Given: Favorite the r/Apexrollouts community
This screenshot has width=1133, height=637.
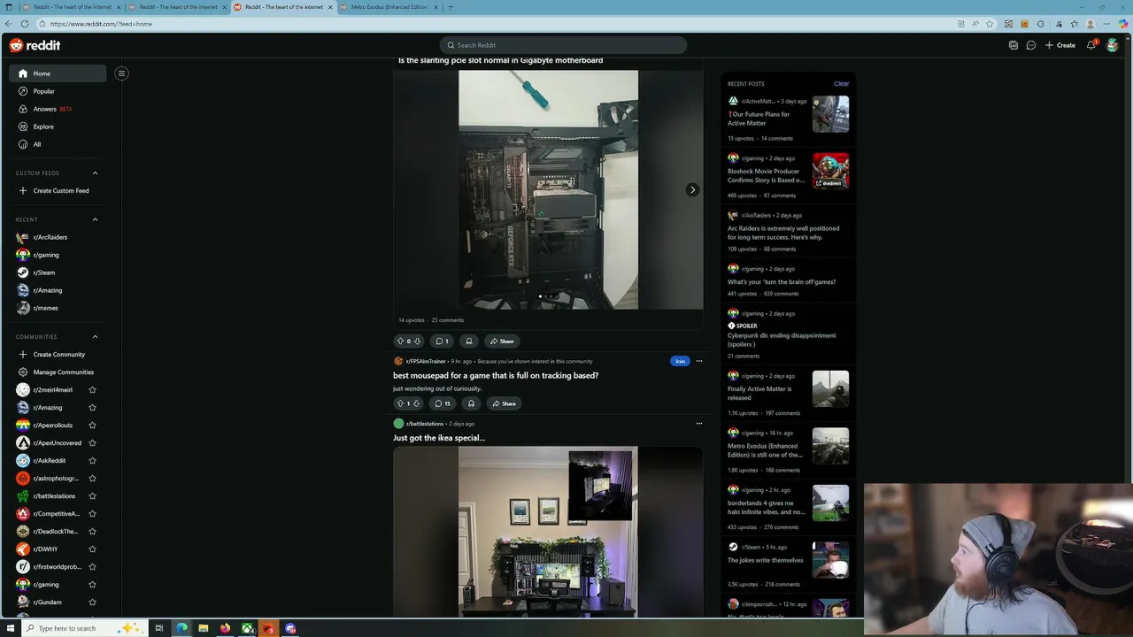Looking at the screenshot, I should [92, 425].
